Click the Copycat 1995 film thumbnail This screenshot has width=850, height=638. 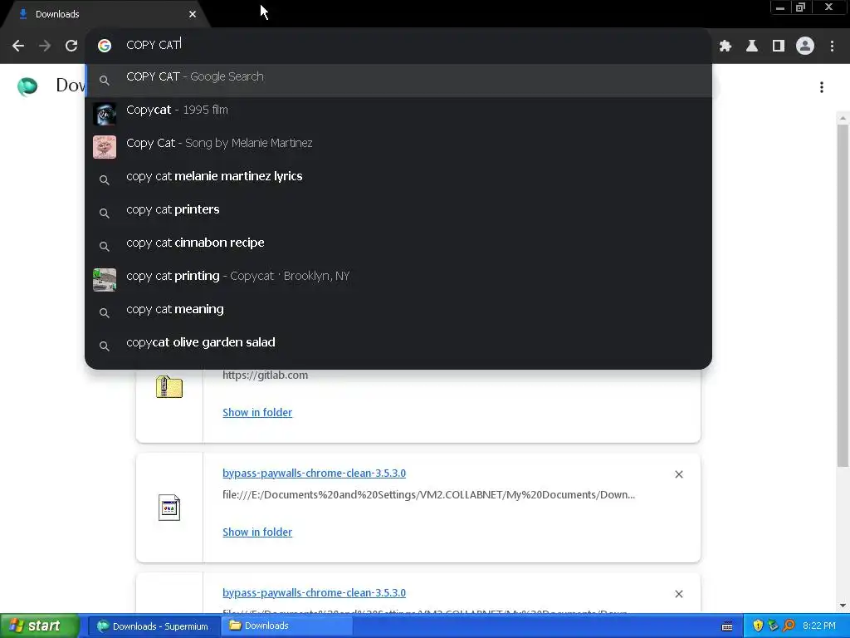104,114
